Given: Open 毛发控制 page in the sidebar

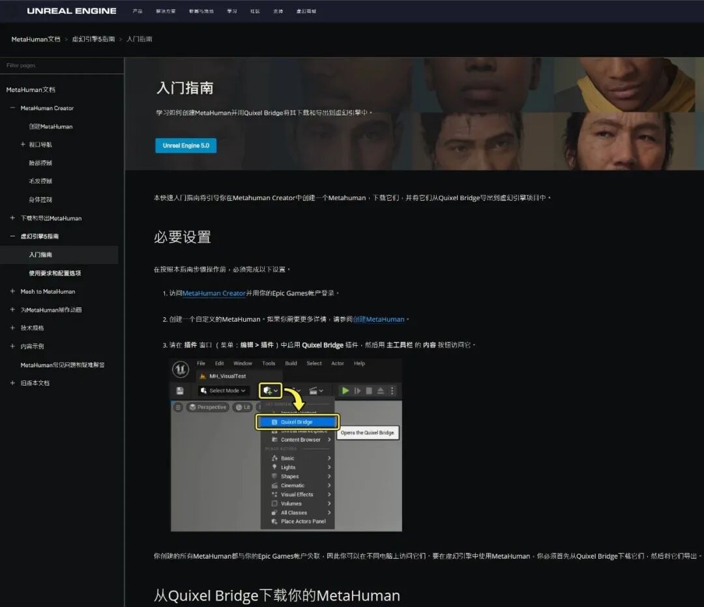Looking at the screenshot, I should [40, 181].
